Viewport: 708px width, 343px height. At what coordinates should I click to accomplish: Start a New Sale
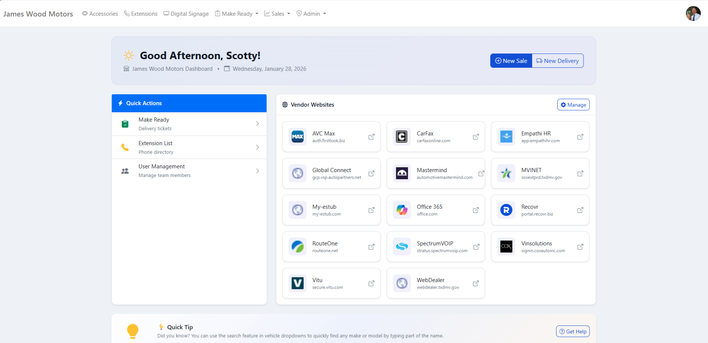[x=511, y=60]
